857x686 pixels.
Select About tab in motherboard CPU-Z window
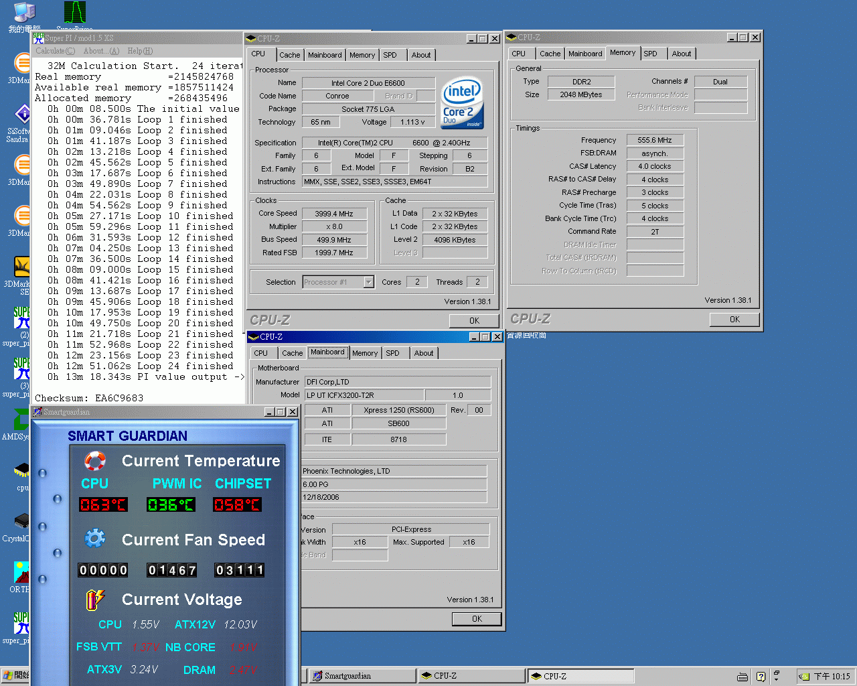point(424,353)
